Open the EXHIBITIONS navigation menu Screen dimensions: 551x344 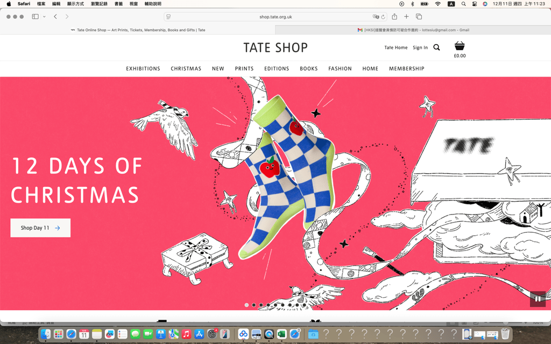point(143,68)
